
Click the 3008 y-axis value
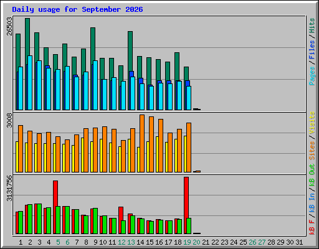(x=9, y=120)
